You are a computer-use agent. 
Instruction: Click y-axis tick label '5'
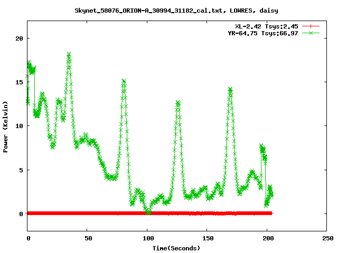21,170
